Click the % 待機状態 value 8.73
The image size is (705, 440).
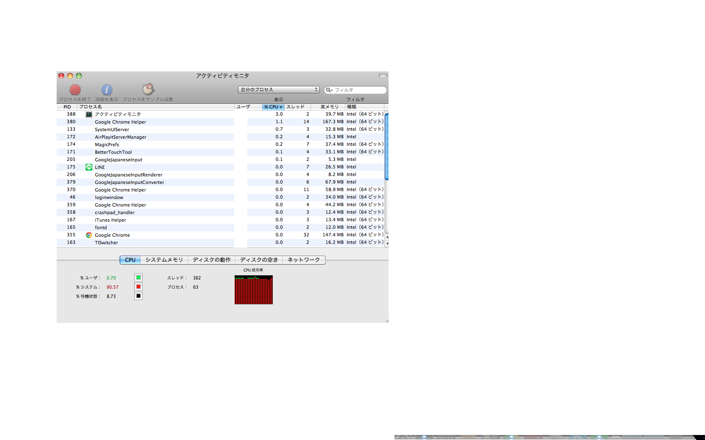[x=111, y=296]
